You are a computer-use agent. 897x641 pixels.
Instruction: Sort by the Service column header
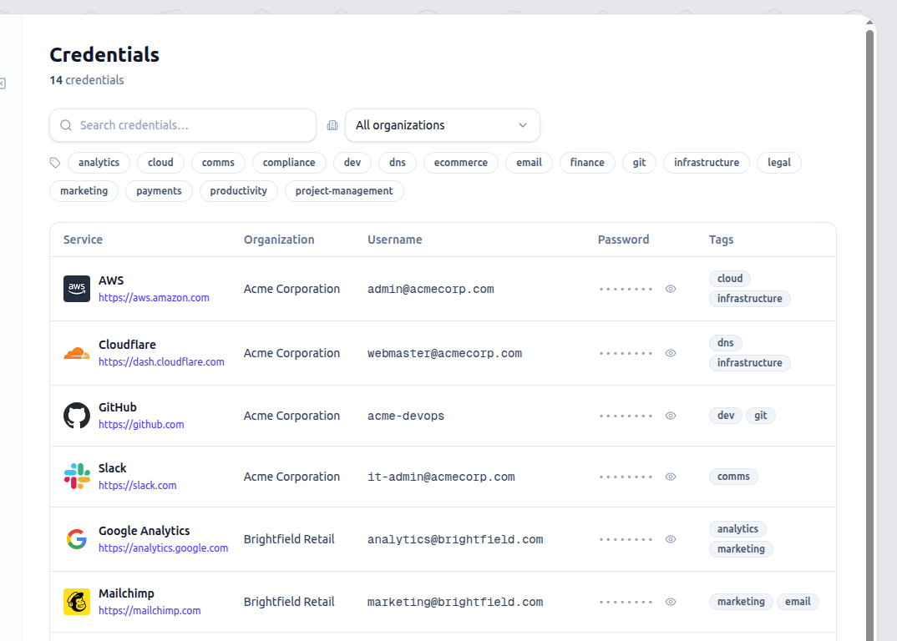point(83,240)
